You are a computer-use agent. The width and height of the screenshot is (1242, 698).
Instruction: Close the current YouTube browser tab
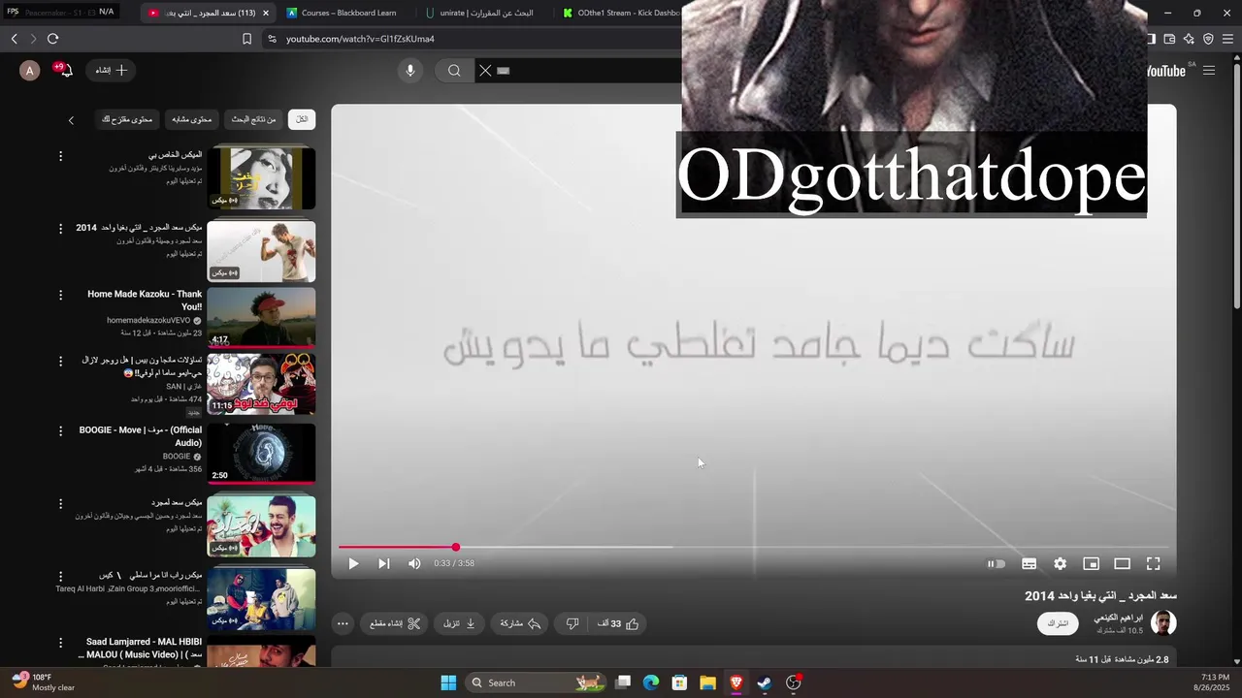click(266, 13)
